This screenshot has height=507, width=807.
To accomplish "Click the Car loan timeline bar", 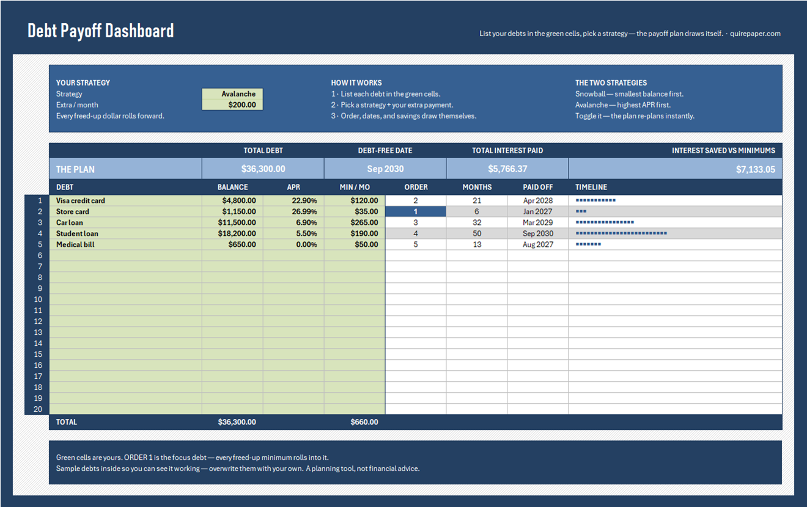I will (x=605, y=222).
